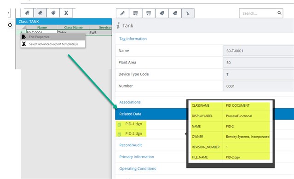Expand the Record/Audit section
This screenshot has width=294, height=179.
131,145
